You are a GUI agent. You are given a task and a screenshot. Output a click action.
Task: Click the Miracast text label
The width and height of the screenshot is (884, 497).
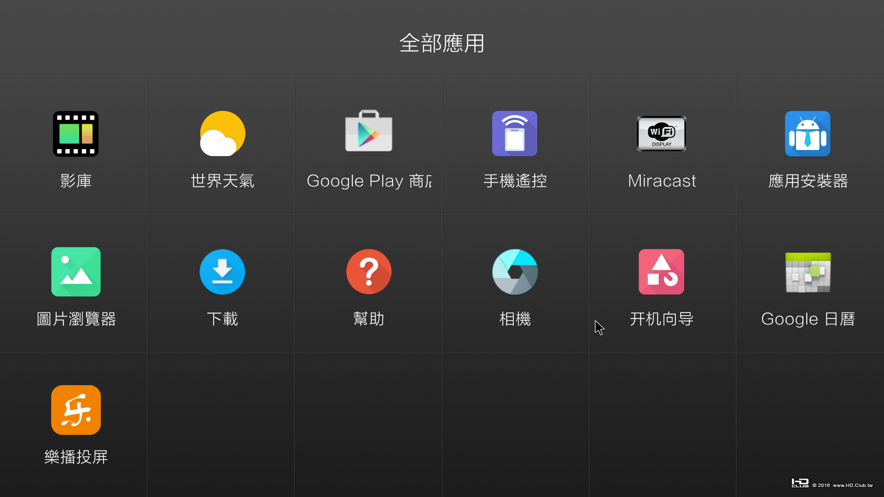[662, 181]
